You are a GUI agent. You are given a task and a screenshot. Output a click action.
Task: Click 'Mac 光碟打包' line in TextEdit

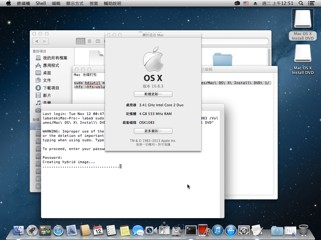pos(85,75)
